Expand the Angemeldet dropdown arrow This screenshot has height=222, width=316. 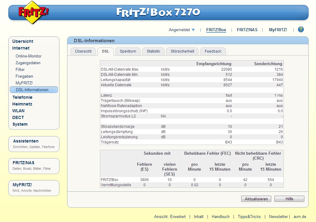(x=193, y=30)
